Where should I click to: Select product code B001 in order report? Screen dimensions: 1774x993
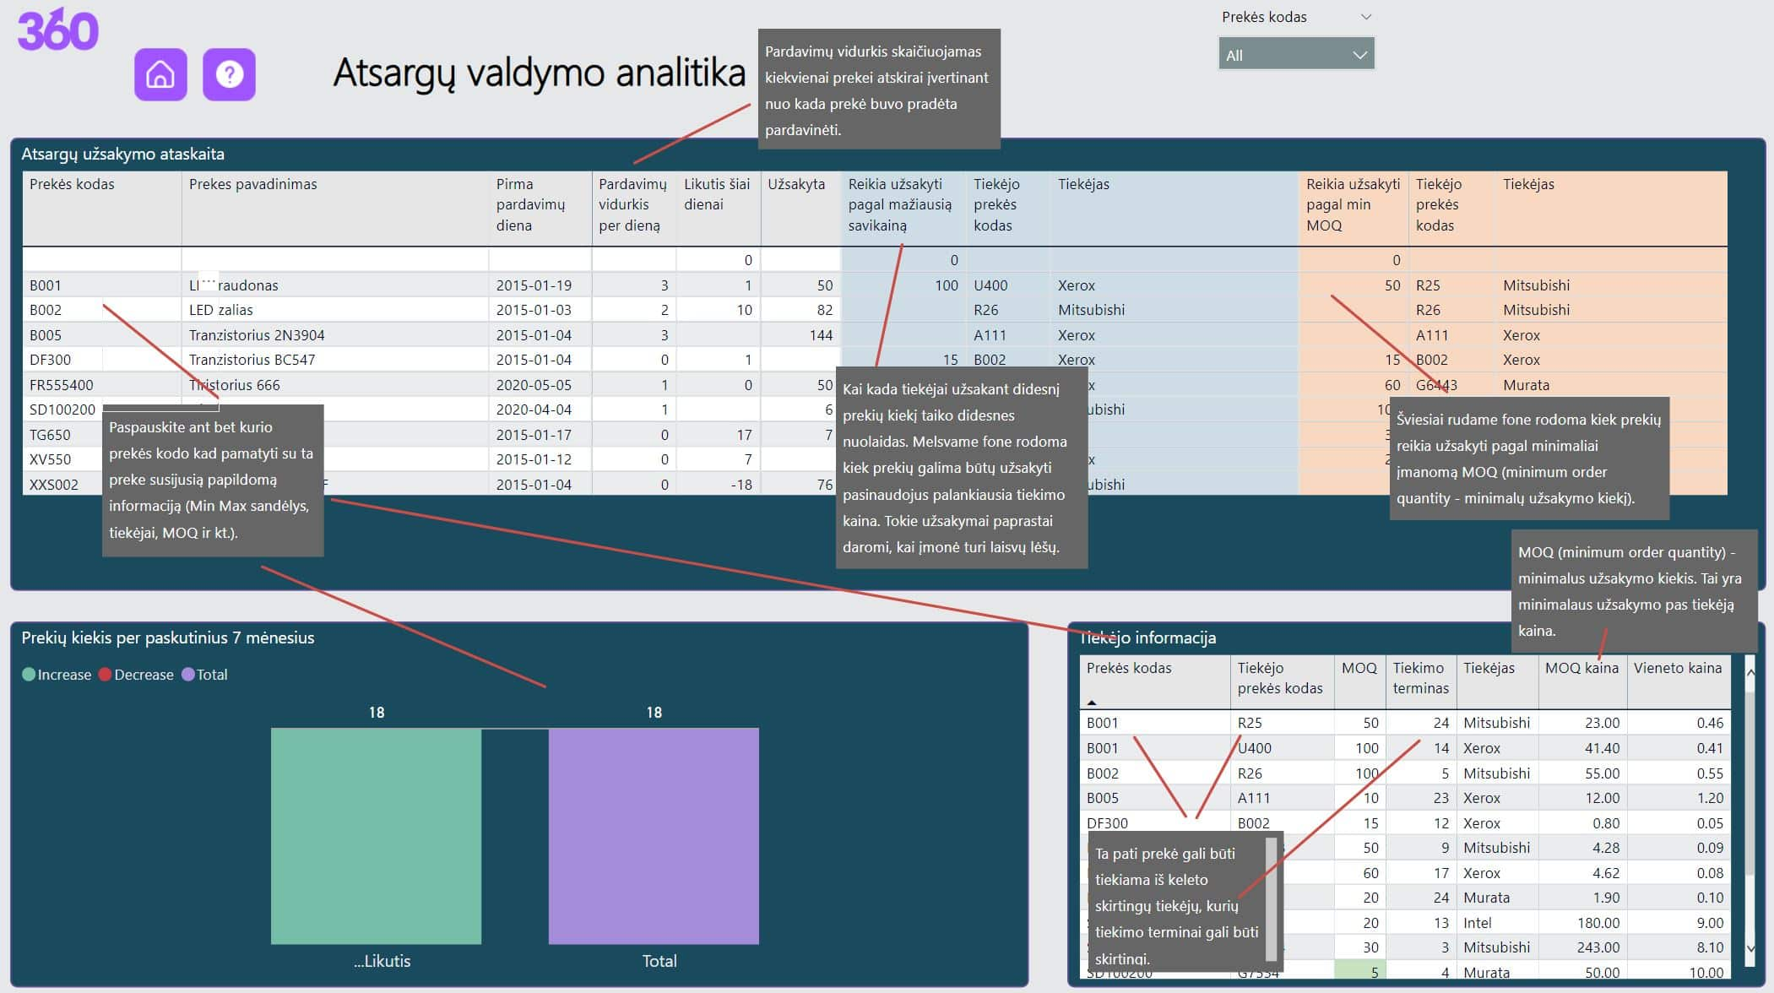(x=46, y=285)
